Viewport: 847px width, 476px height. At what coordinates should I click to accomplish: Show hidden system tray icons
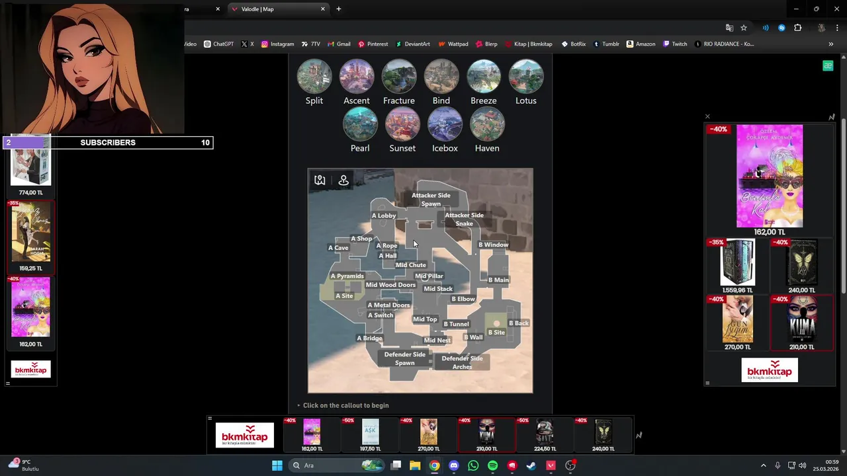tap(763, 465)
